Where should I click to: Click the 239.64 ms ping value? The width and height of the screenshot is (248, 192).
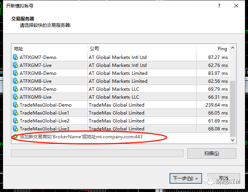click(x=217, y=105)
